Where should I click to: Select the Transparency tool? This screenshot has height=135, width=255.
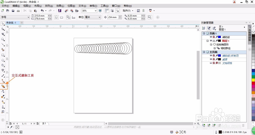tap(3, 91)
